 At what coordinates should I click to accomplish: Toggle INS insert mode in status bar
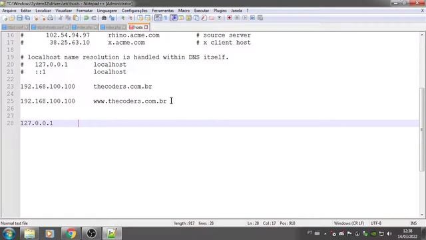413,223
